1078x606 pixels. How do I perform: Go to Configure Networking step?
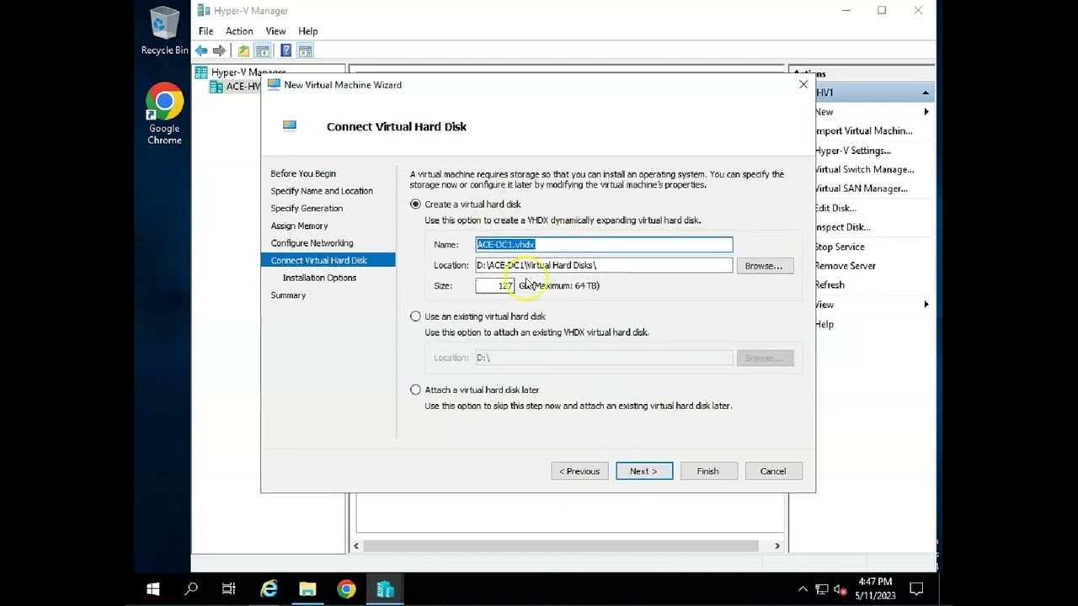tap(312, 243)
